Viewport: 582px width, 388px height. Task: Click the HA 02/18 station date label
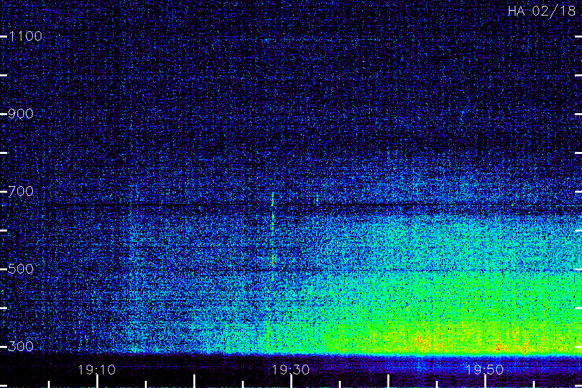pyautogui.click(x=541, y=11)
